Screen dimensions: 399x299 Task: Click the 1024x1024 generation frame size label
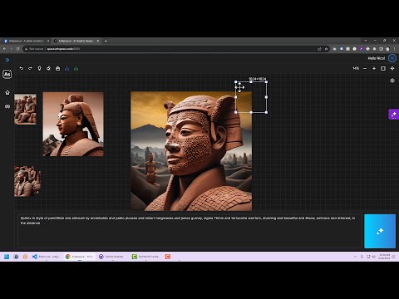point(257,79)
